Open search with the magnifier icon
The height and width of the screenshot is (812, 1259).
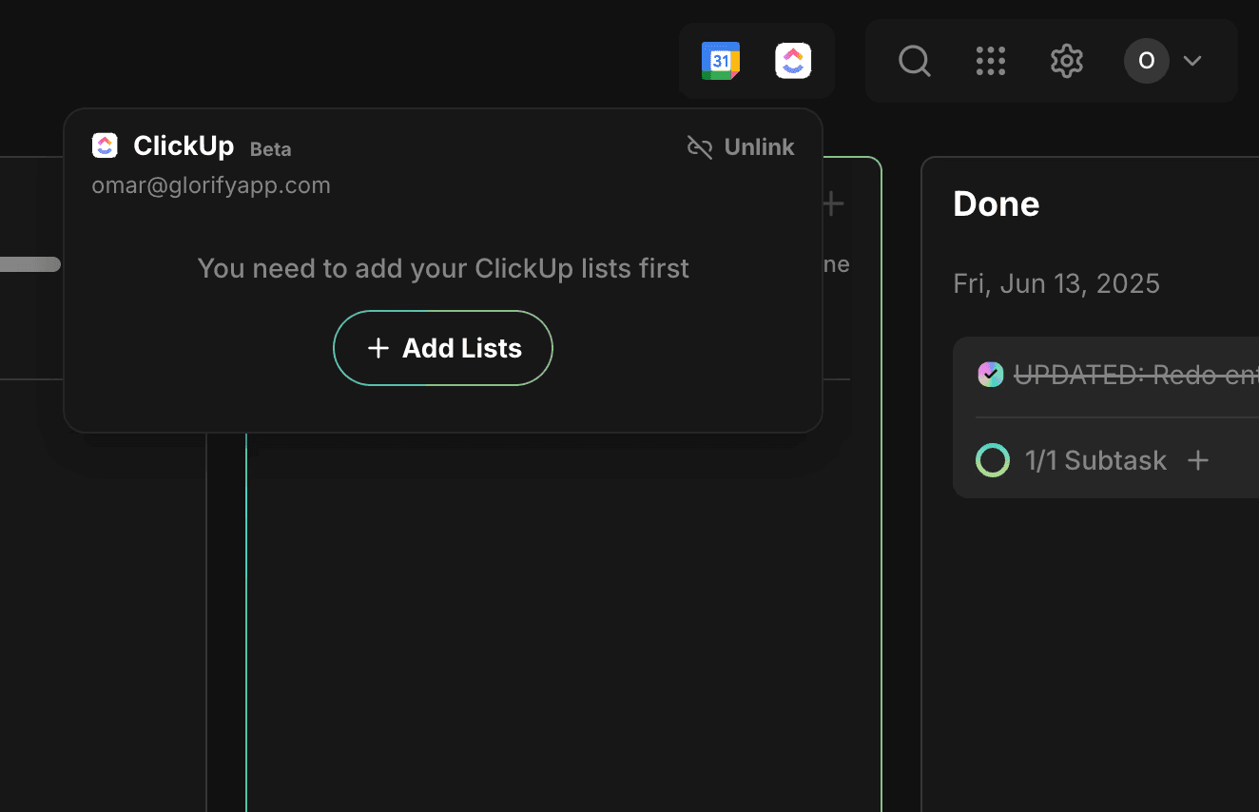(915, 61)
